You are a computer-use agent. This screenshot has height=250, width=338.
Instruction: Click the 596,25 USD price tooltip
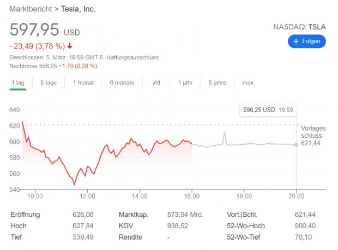[267, 109]
